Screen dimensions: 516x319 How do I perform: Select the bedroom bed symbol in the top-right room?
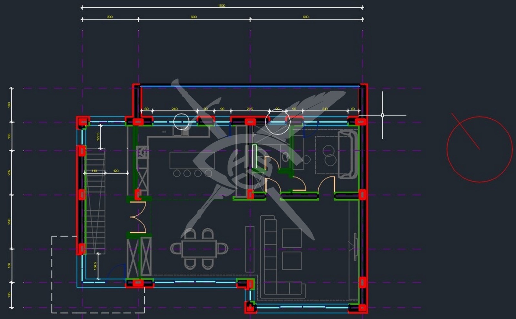[347, 154]
